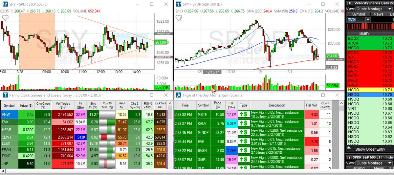Click the 261.00 price label on 5-minute chart
Viewport: 394px width, 175px height.
pyautogui.click(x=161, y=42)
